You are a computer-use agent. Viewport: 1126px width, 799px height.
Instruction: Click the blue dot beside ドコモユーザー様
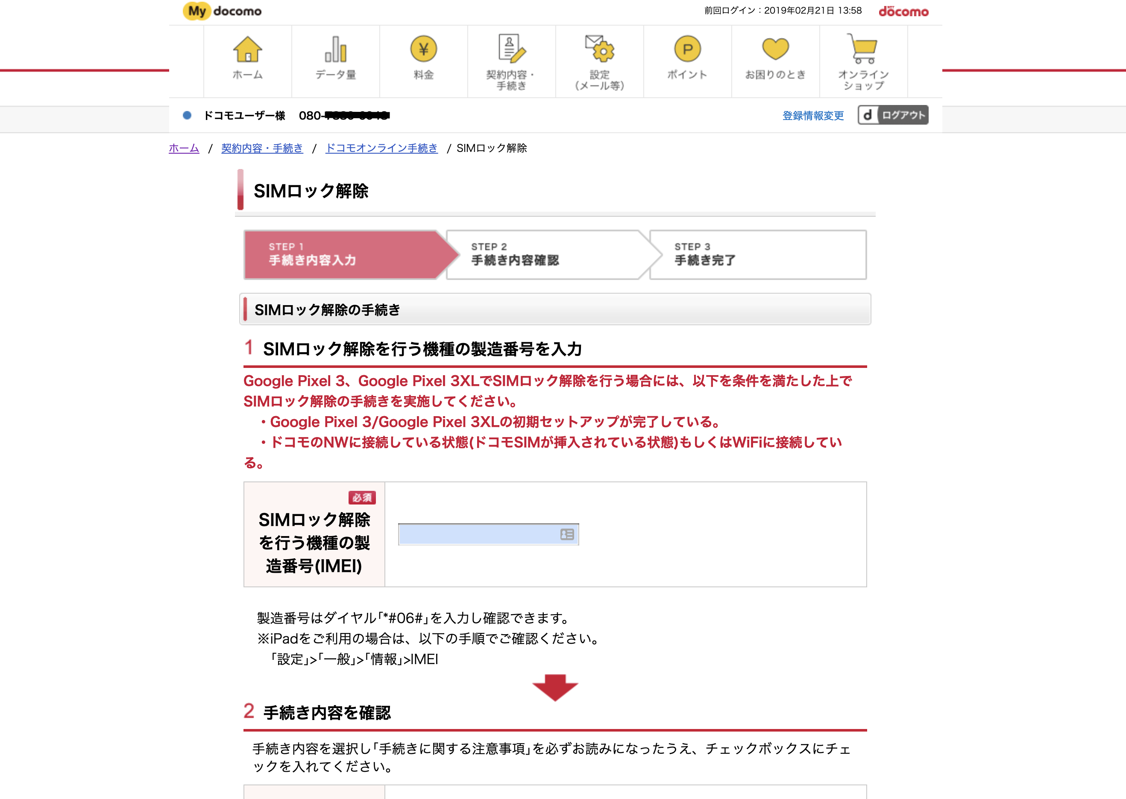187,115
